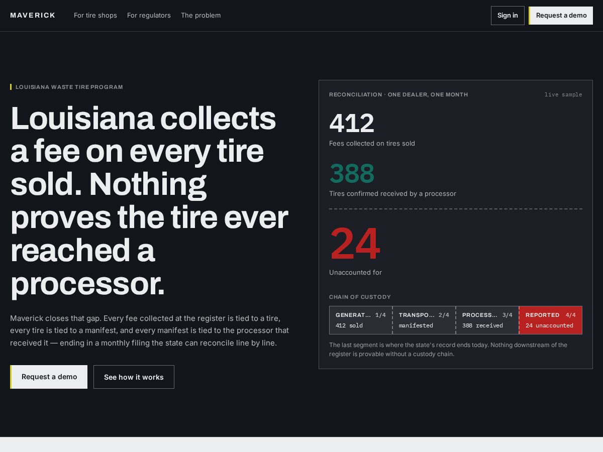This screenshot has width=603, height=452.
Task: Select the Generator 1/4 custody segment
Action: point(361,320)
